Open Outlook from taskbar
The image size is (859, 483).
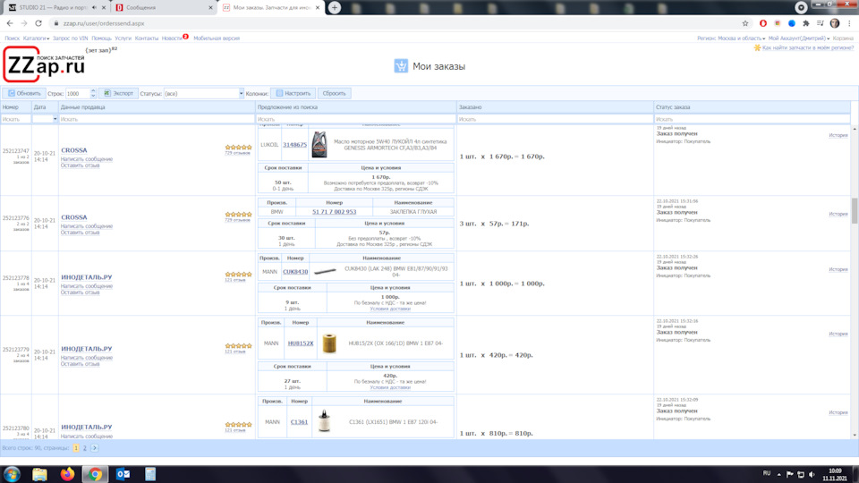click(123, 474)
